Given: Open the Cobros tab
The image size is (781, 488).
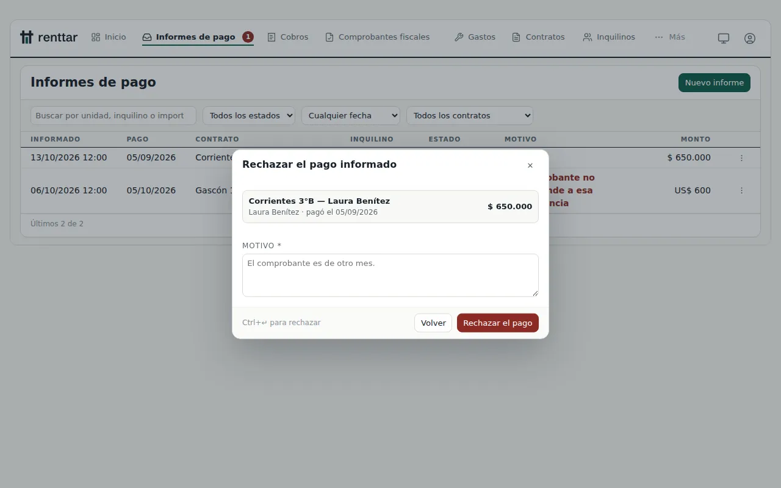Looking at the screenshot, I should coord(288,37).
